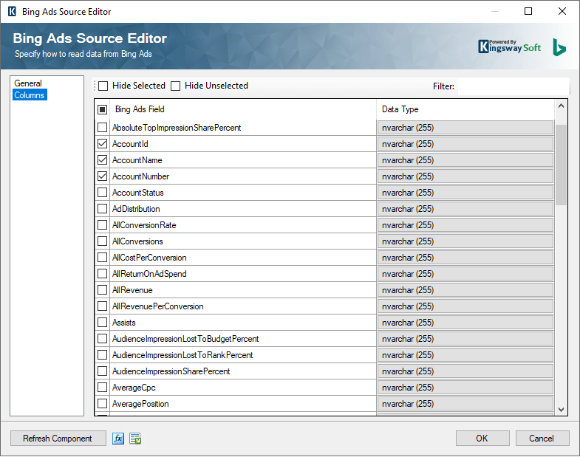Click the Bing logo icon in banner
Viewport: 580px width, 457px height.
tap(559, 47)
